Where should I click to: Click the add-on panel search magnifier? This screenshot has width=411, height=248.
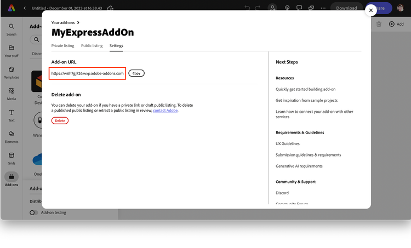(x=36, y=39)
